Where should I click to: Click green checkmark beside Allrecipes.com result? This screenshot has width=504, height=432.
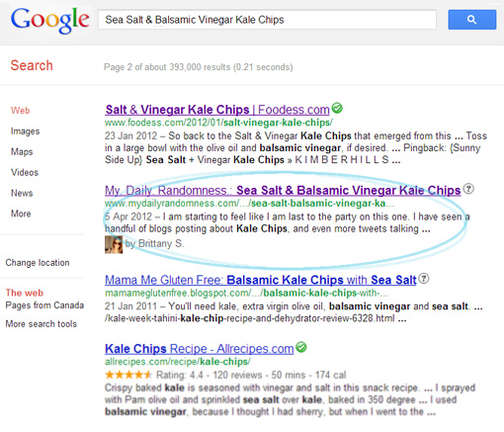point(301,347)
